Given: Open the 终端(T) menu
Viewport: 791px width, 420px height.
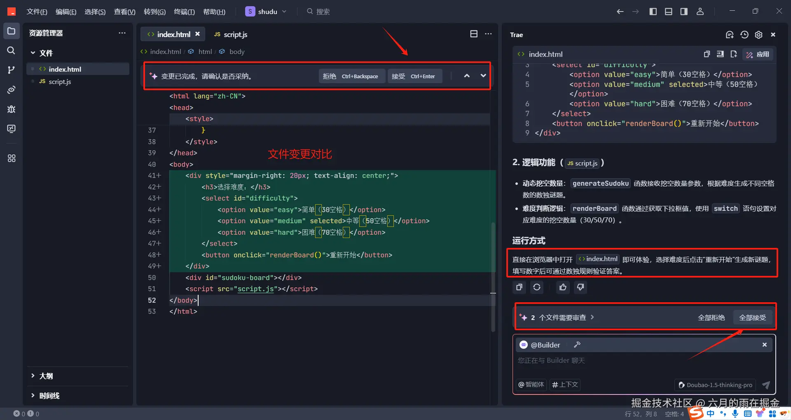Looking at the screenshot, I should pos(184,11).
